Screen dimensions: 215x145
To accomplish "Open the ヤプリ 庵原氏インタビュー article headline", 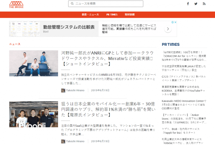I will coord(107,110).
